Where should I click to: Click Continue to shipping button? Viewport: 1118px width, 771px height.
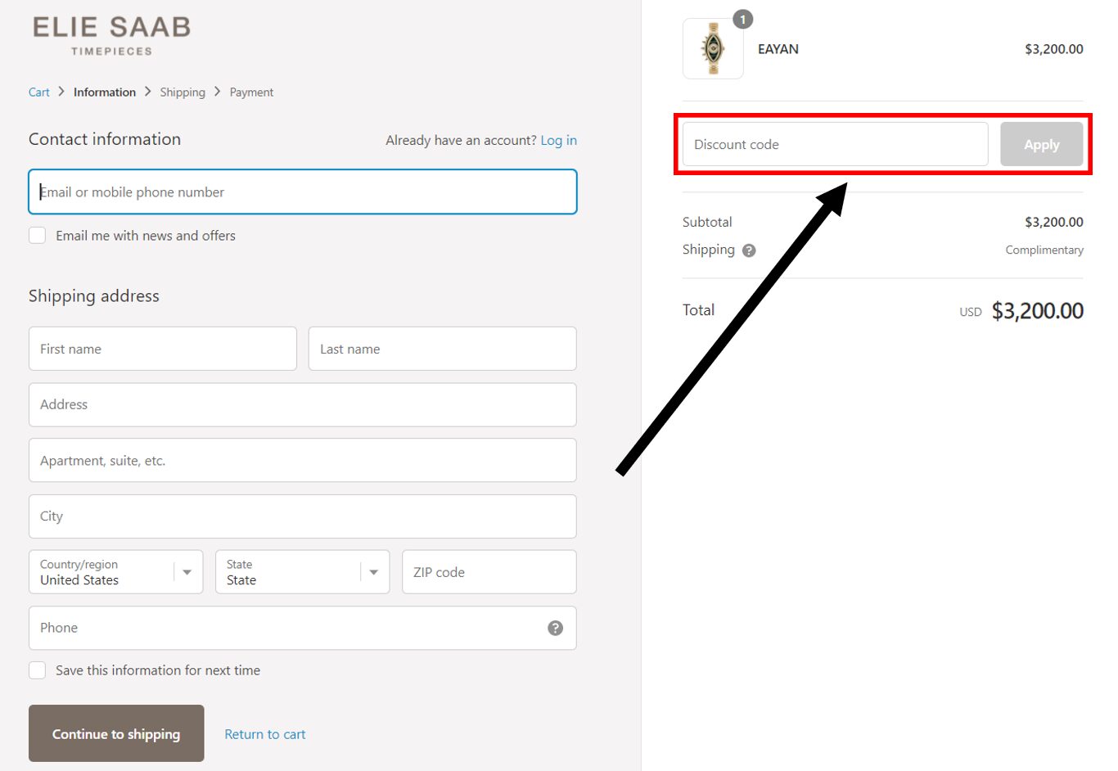click(116, 733)
